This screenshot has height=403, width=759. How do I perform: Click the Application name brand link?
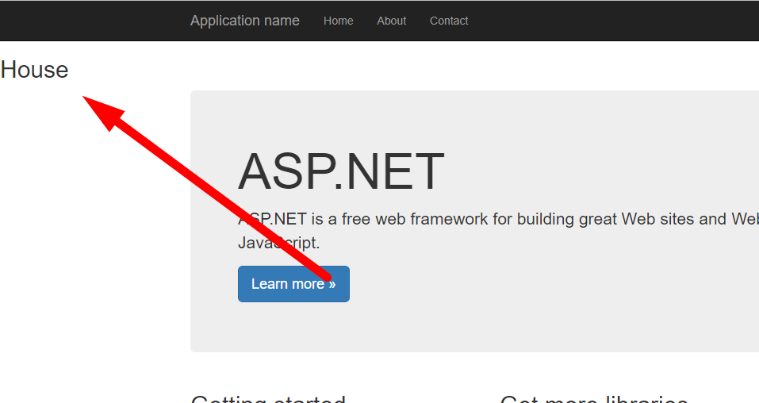[244, 21]
